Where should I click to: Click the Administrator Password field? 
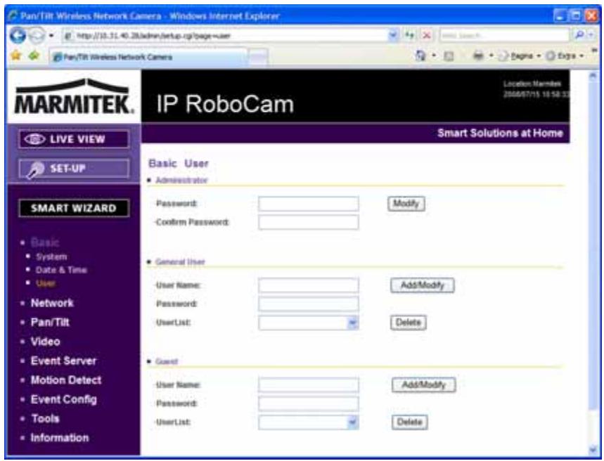point(309,204)
